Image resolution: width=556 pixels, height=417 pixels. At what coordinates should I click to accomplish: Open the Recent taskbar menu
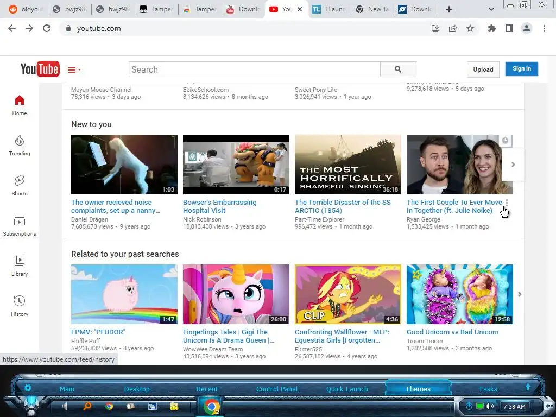click(207, 389)
